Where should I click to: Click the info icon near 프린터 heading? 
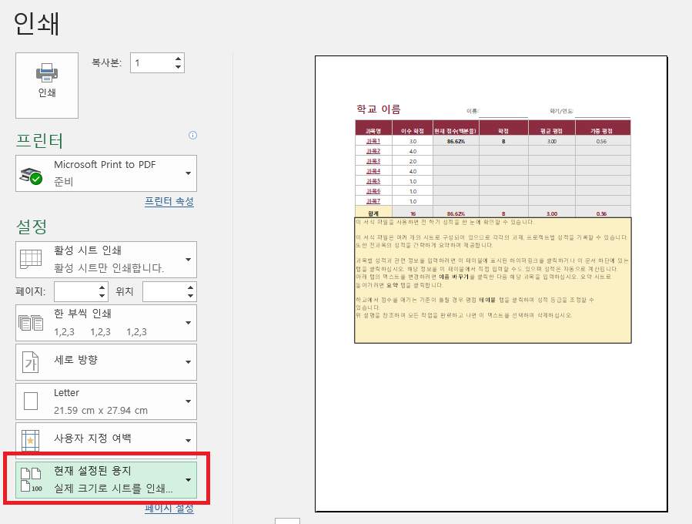192,136
